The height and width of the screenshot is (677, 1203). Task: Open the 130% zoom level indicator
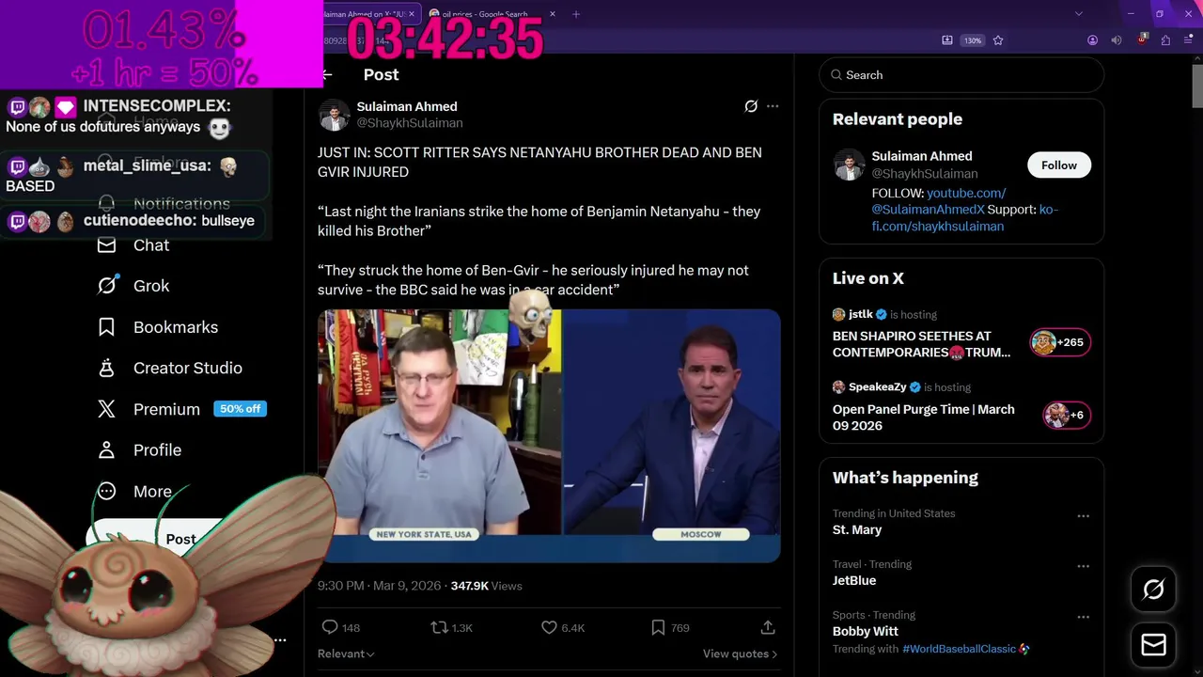click(973, 40)
